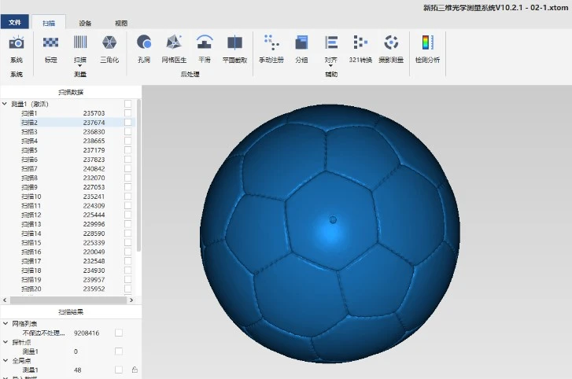
Task: Select 扫描3 in the scan list
Action: tap(29, 131)
